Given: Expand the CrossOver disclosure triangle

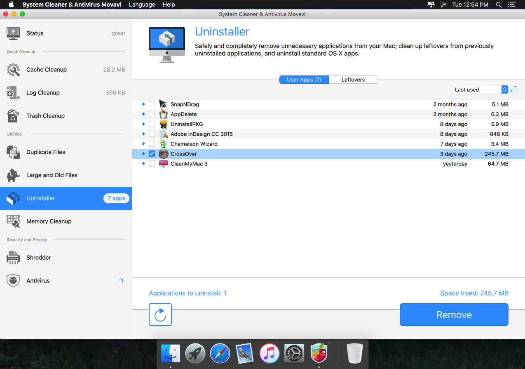Looking at the screenshot, I should (x=143, y=154).
